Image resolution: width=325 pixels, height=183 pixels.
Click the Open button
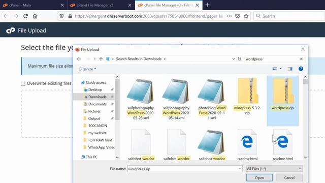[259, 178]
